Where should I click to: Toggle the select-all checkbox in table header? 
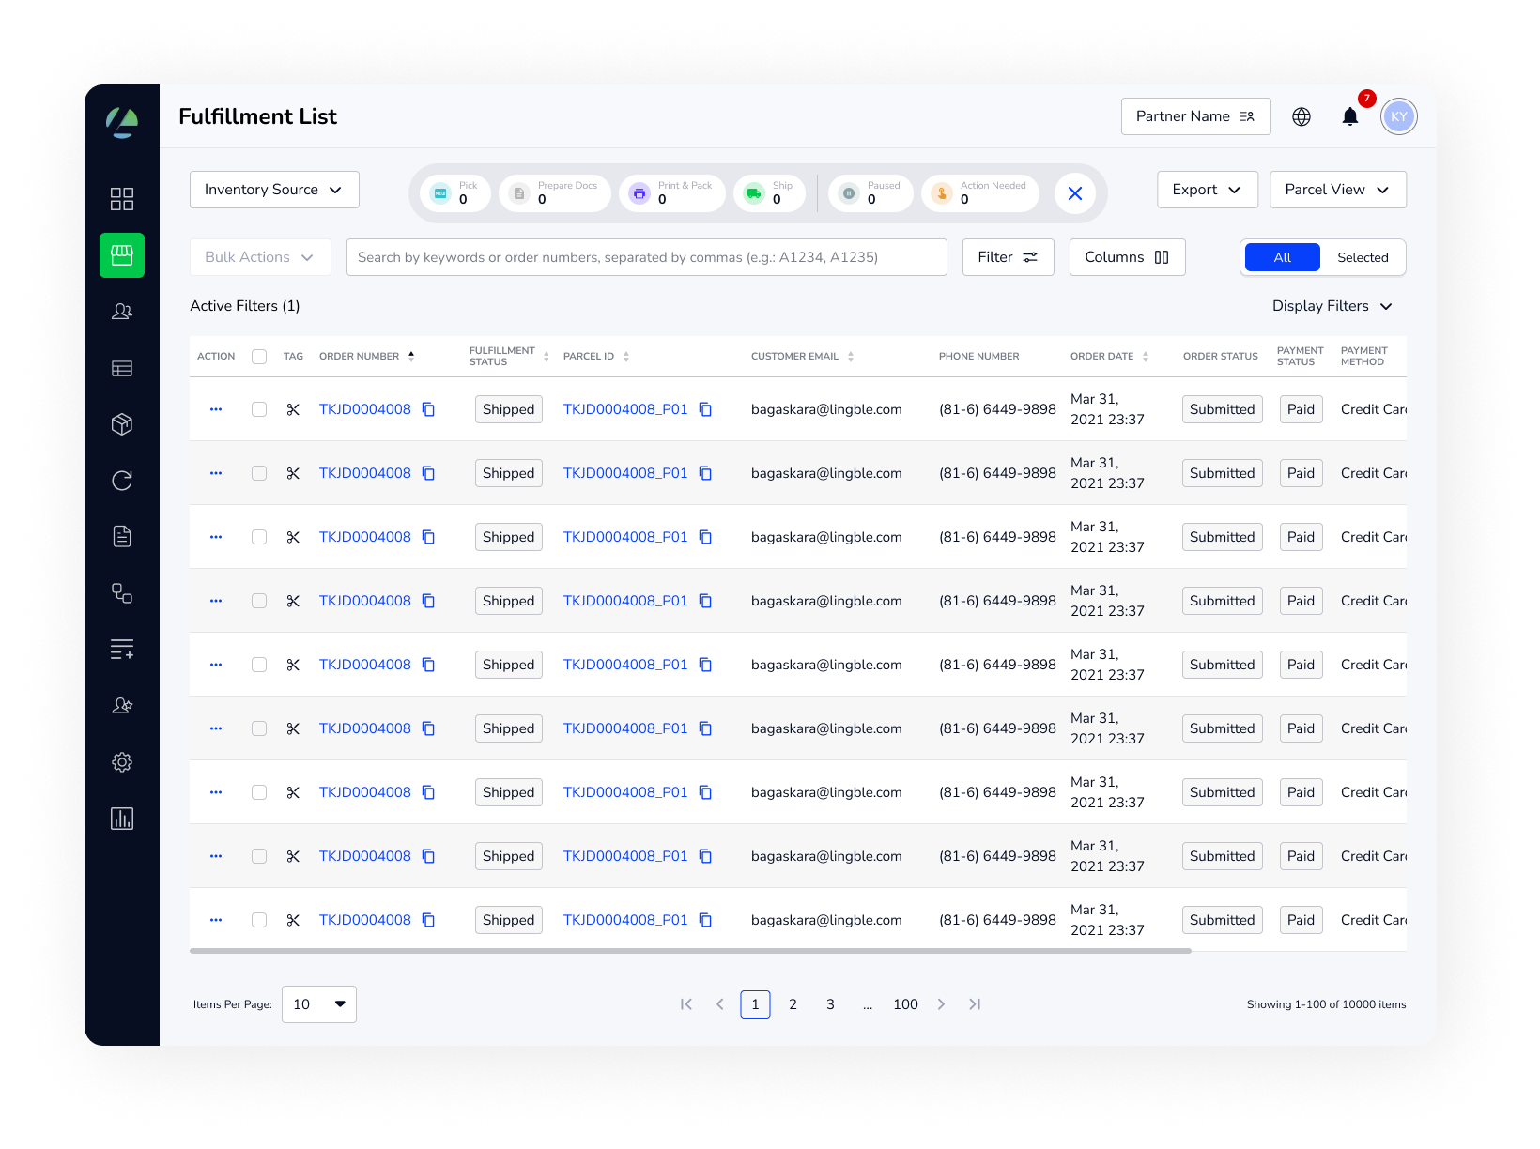pyautogui.click(x=259, y=357)
